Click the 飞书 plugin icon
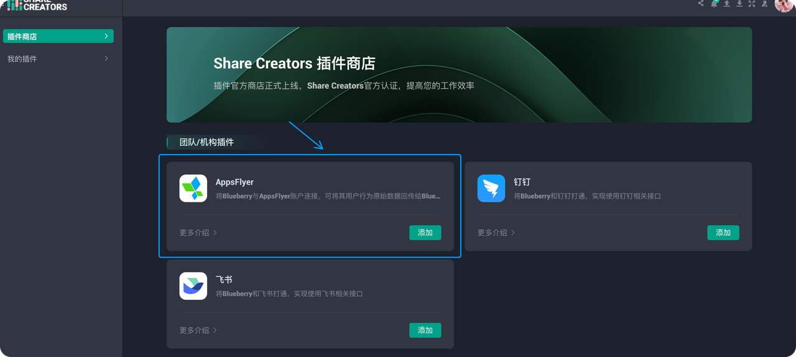796x357 pixels. tap(193, 286)
